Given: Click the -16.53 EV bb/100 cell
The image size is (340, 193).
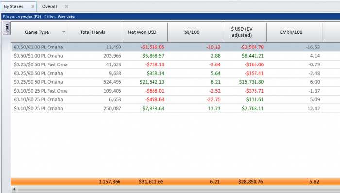Looking at the screenshot, I should tap(313, 47).
